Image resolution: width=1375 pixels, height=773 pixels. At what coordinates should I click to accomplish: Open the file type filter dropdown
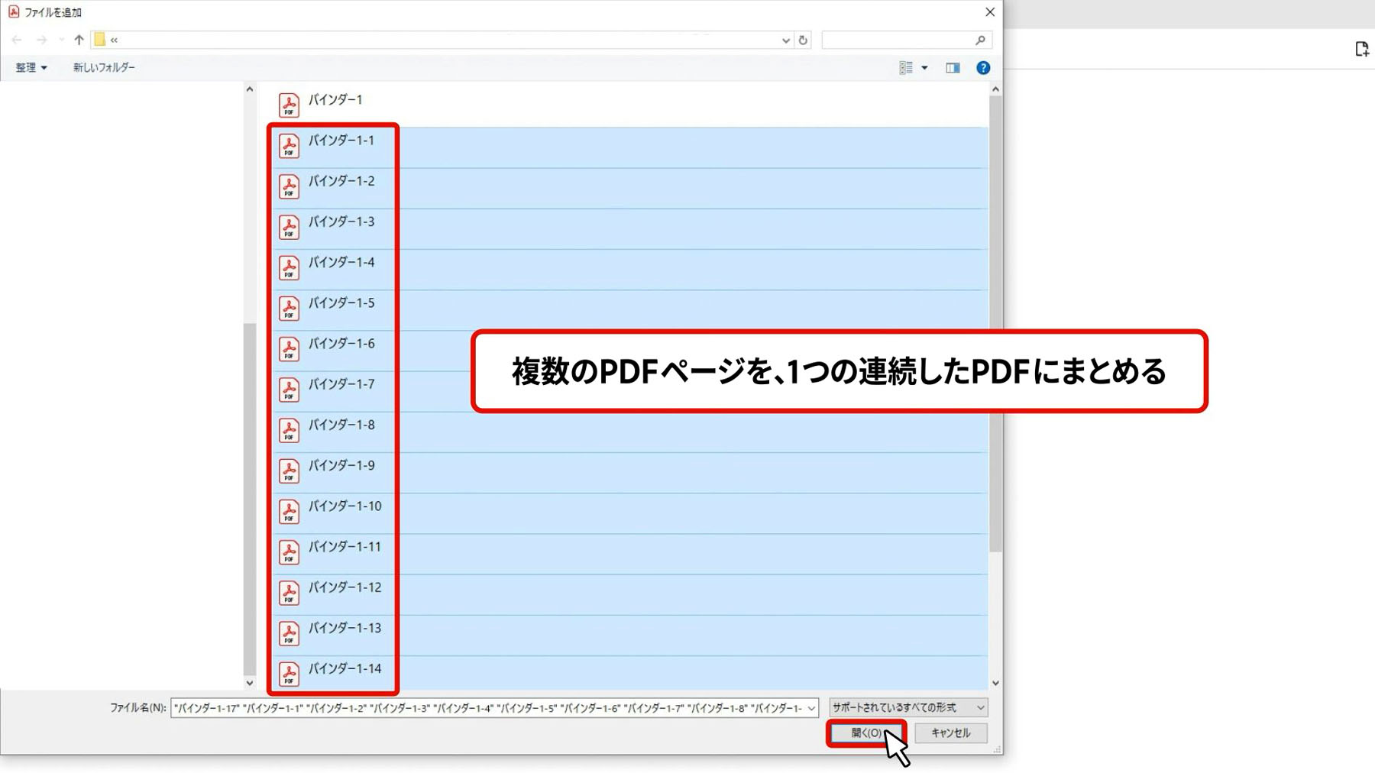pyautogui.click(x=908, y=707)
